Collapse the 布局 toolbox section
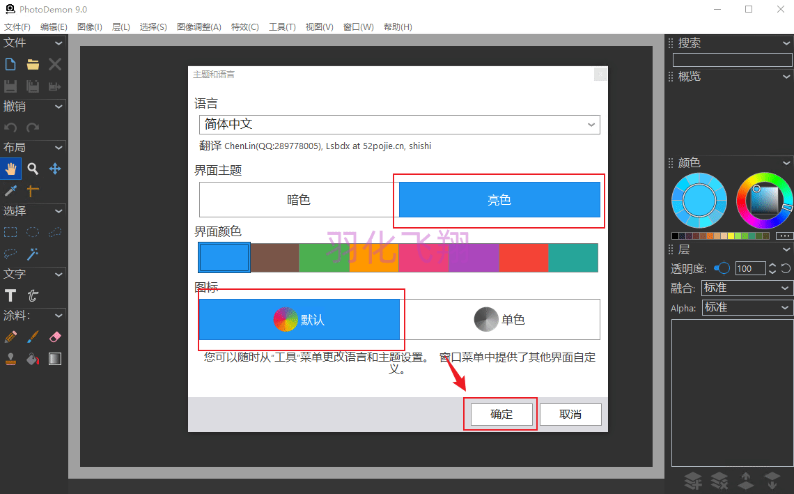This screenshot has height=494, width=794. click(x=59, y=148)
